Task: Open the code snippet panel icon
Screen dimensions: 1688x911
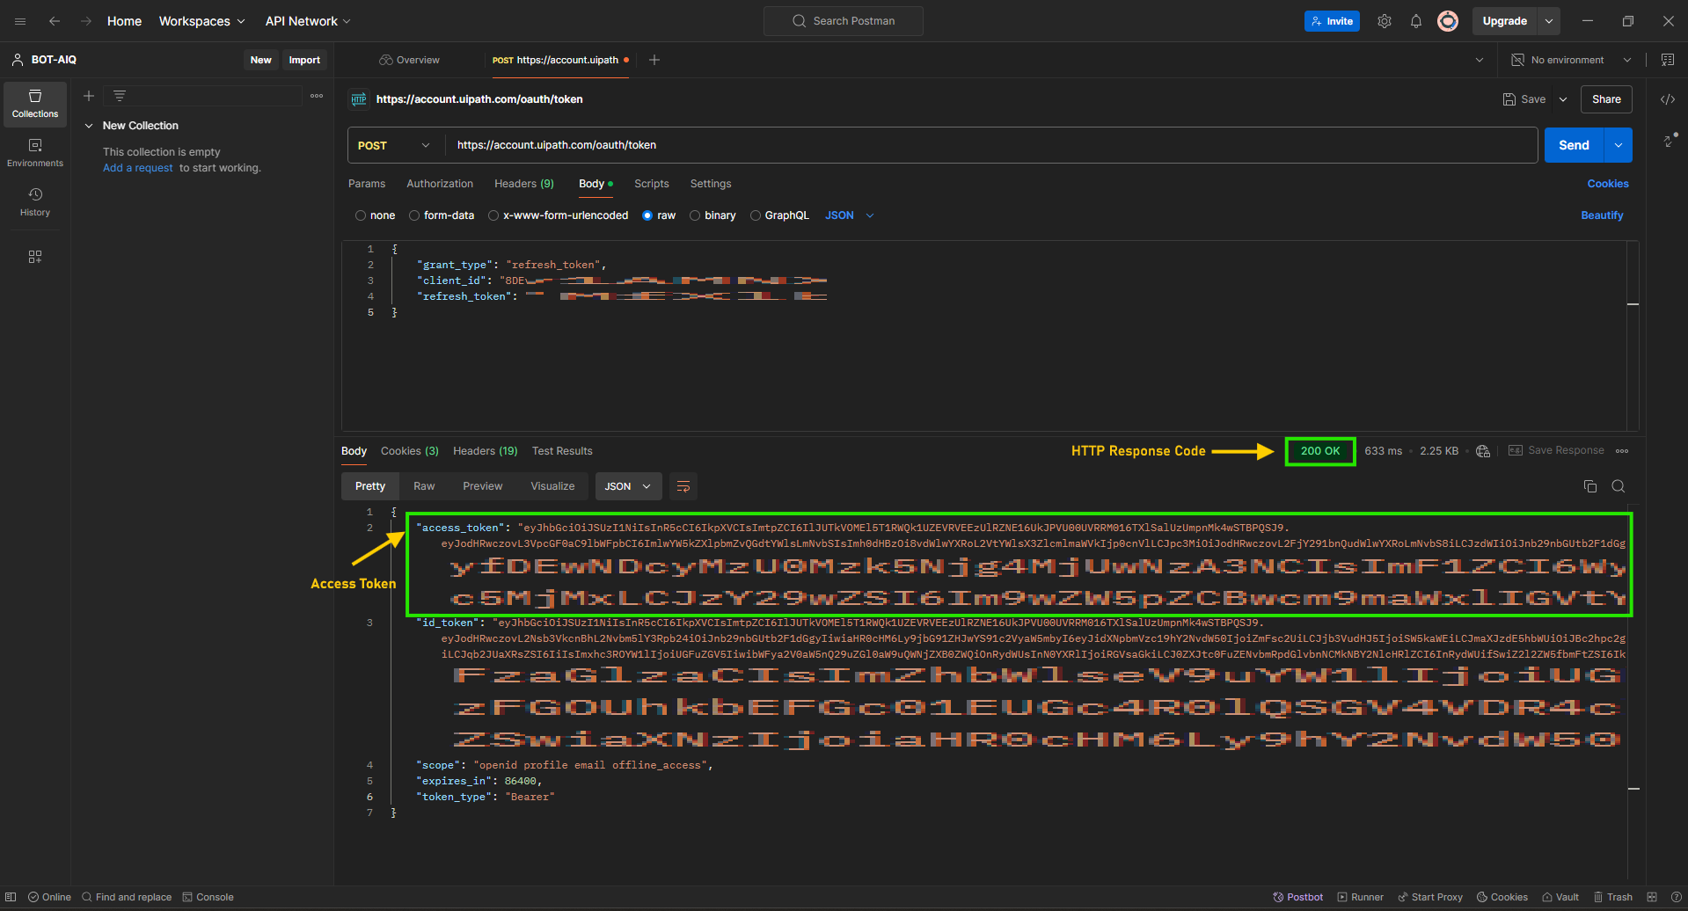Action: [x=1668, y=99]
